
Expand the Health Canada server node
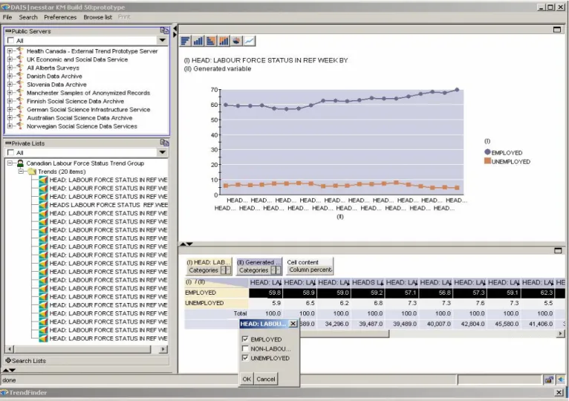click(x=10, y=51)
